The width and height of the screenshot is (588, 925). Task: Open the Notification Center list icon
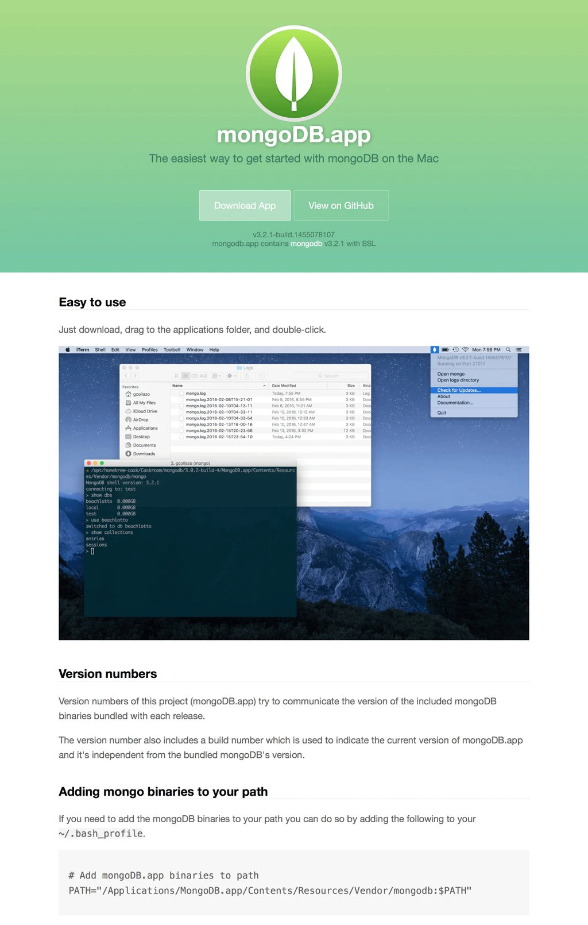(x=519, y=349)
